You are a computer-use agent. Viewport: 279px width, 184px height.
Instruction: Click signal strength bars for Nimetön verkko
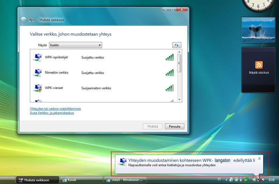(169, 73)
